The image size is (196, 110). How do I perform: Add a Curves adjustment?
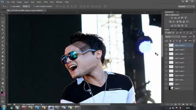[x=179, y=18]
